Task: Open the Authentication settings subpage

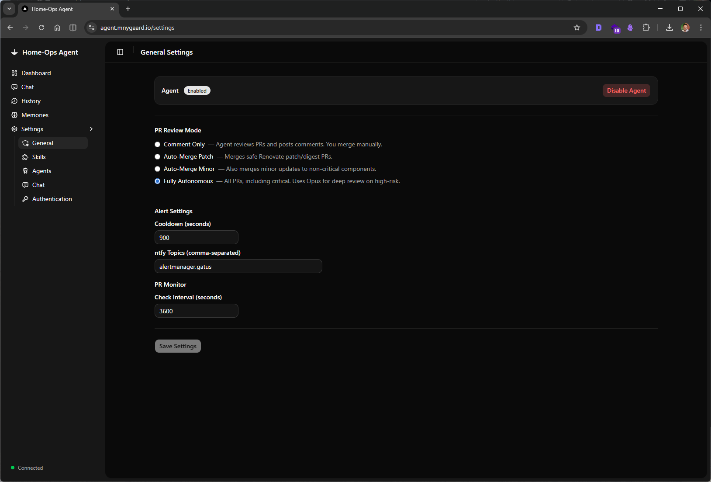Action: tap(53, 199)
